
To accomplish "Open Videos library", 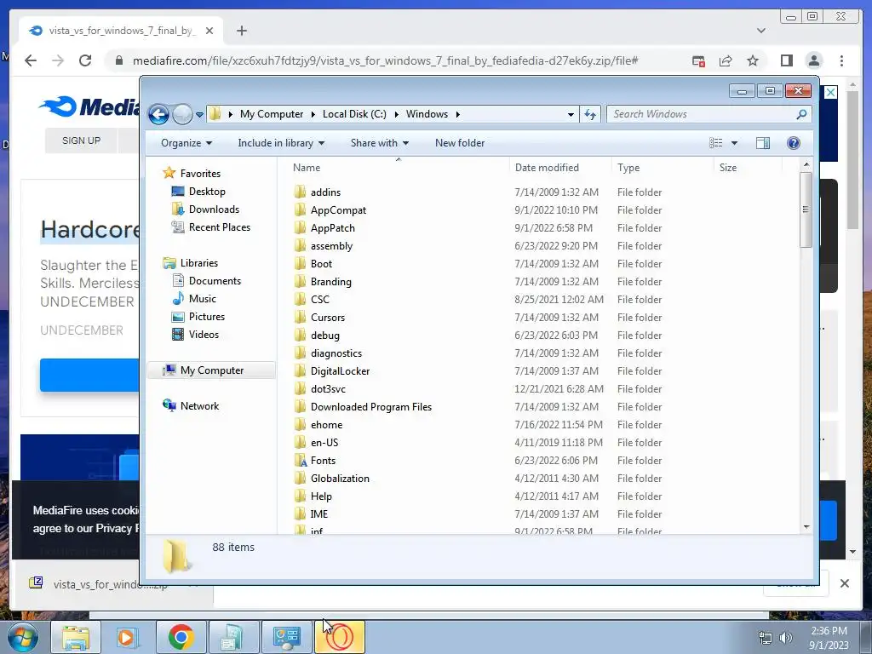I will (x=195, y=334).
